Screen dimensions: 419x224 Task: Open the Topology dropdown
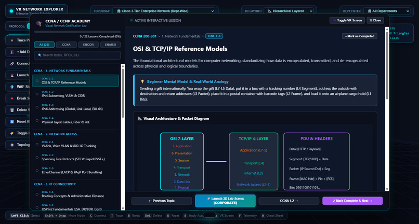tap(164, 11)
